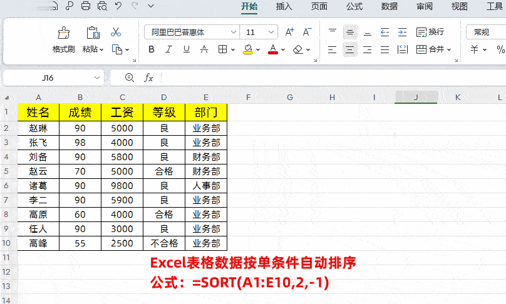Click the Undo arrow icon

click(x=118, y=6)
